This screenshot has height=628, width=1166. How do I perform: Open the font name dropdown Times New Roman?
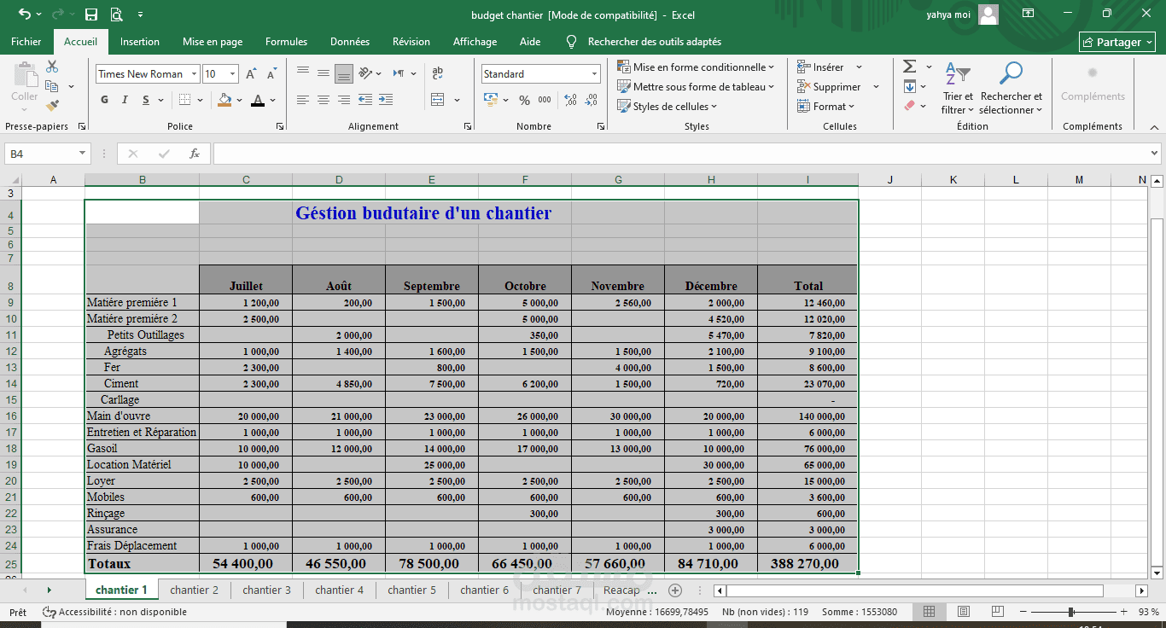195,74
